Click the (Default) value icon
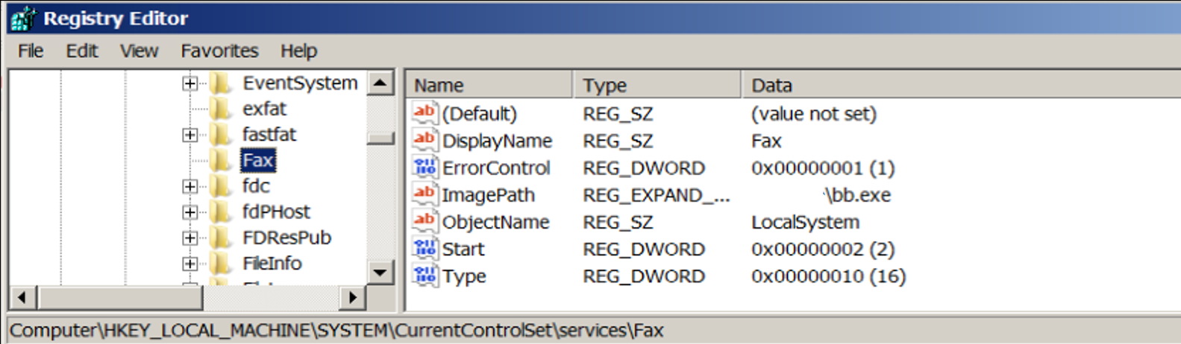The image size is (1181, 344). [425, 113]
